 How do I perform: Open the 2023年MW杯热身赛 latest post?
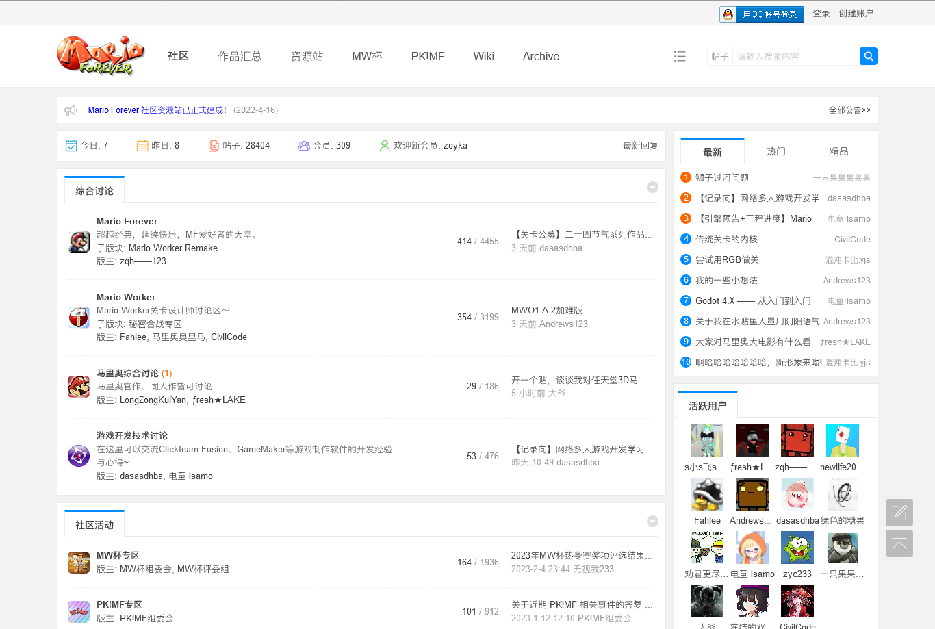pyautogui.click(x=582, y=556)
